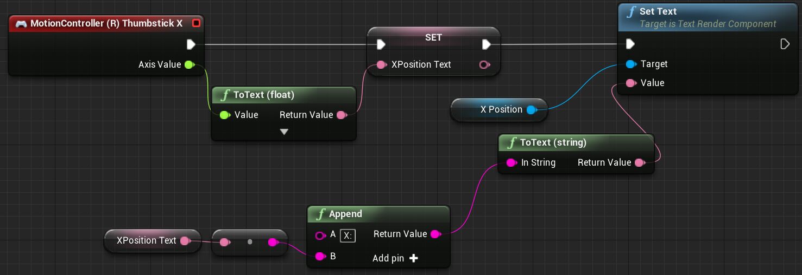Click the pink Value pin on Set Text

[630, 83]
